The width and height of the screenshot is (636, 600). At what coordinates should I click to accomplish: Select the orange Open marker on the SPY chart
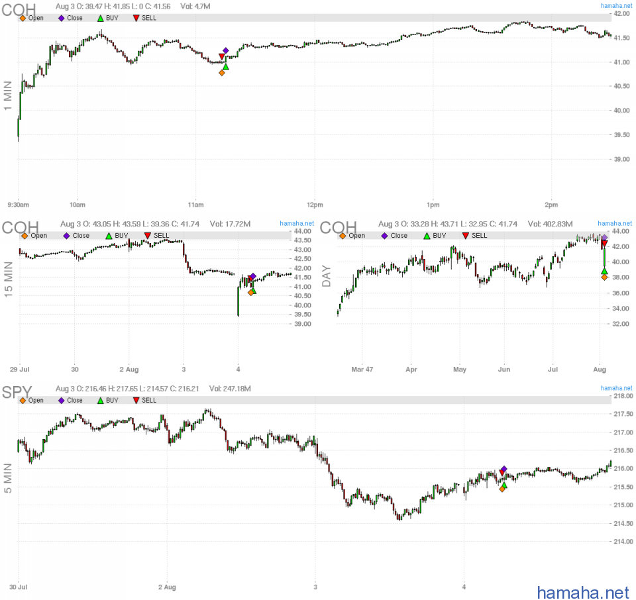point(502,489)
